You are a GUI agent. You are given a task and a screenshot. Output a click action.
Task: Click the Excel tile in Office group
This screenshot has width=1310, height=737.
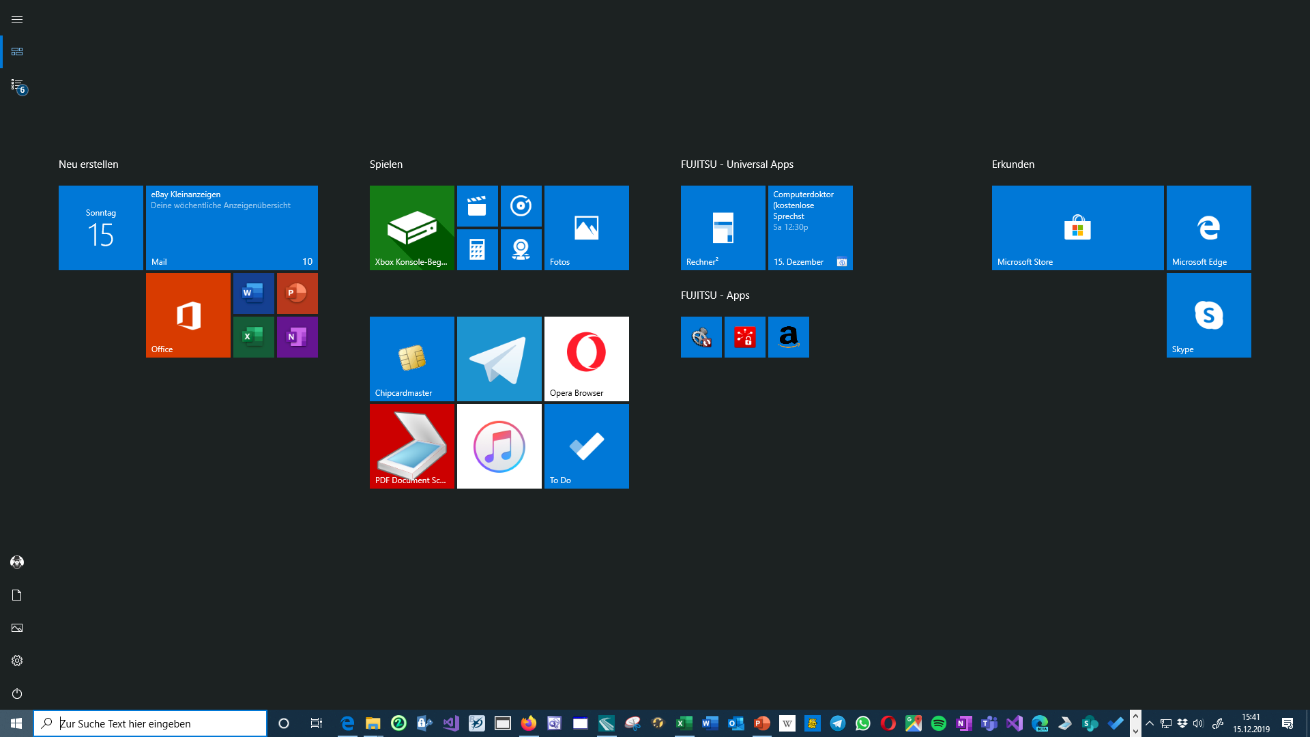(253, 336)
